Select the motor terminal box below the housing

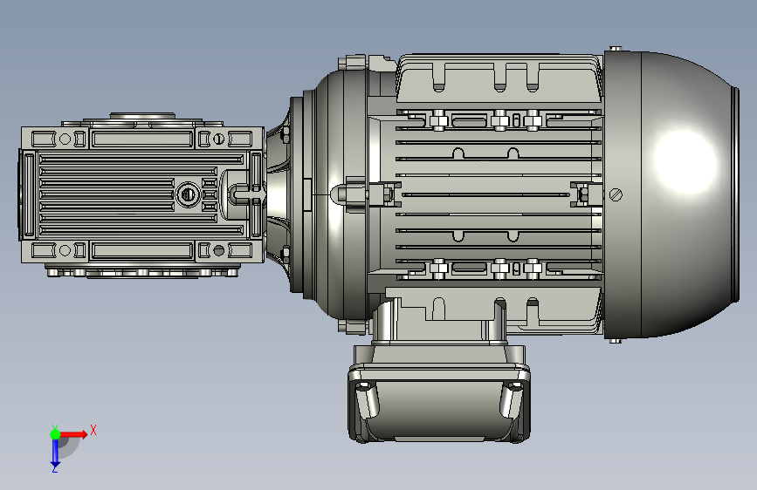439,393
